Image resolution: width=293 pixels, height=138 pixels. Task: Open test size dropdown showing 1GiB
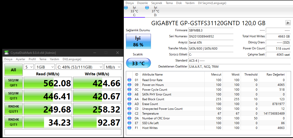(x=45, y=67)
